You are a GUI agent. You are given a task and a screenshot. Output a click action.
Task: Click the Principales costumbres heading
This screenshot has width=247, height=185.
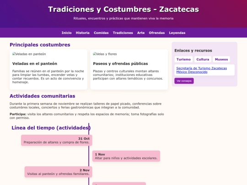(40, 45)
